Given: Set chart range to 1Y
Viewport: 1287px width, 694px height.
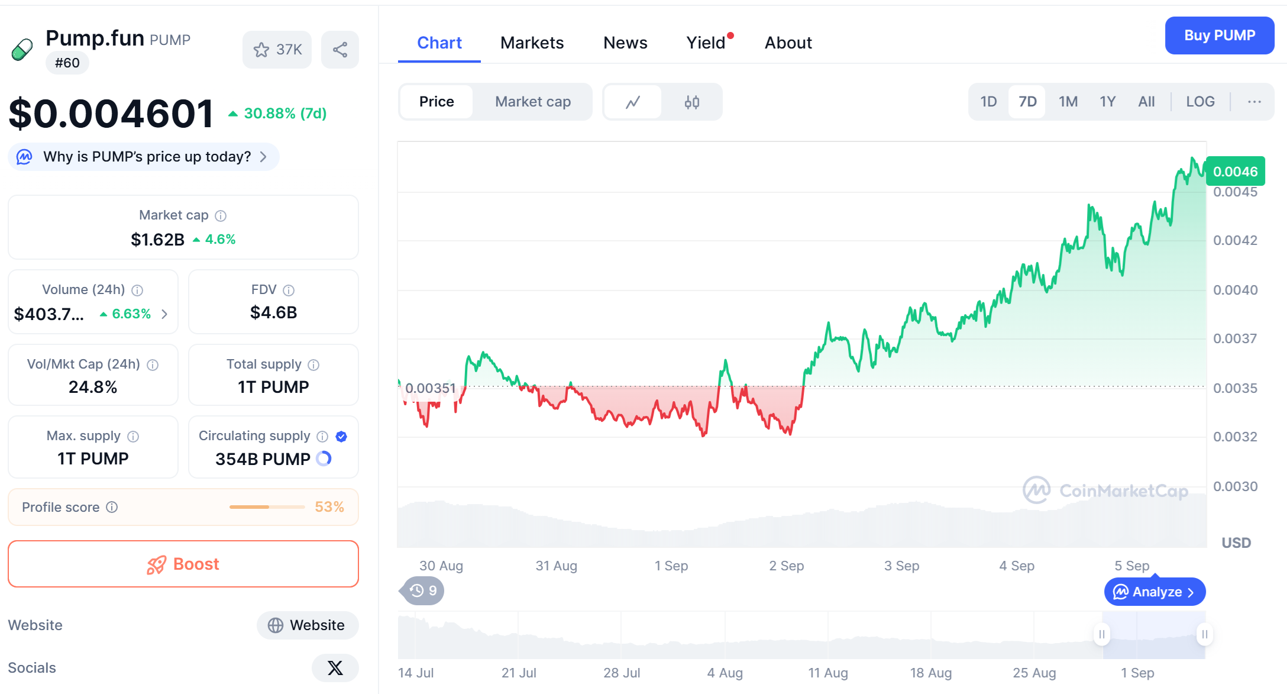Looking at the screenshot, I should click(1107, 102).
